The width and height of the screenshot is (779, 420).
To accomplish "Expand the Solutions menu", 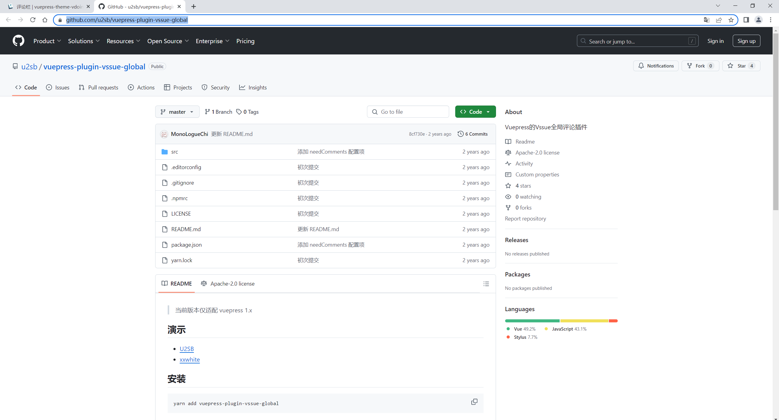I will point(84,41).
